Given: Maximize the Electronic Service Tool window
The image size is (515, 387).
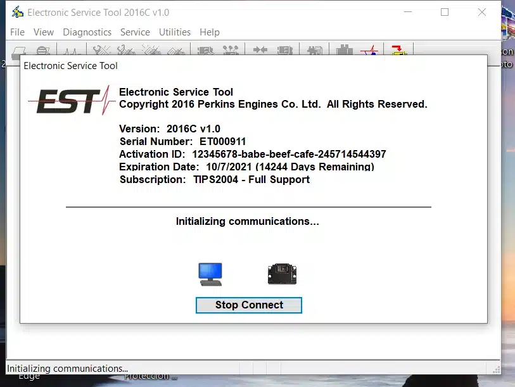Looking at the screenshot, I should pos(445,12).
